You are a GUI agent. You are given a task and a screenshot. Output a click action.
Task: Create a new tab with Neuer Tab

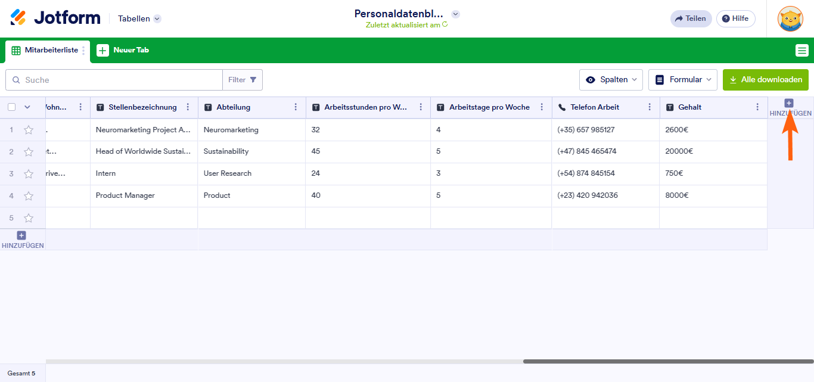click(123, 51)
